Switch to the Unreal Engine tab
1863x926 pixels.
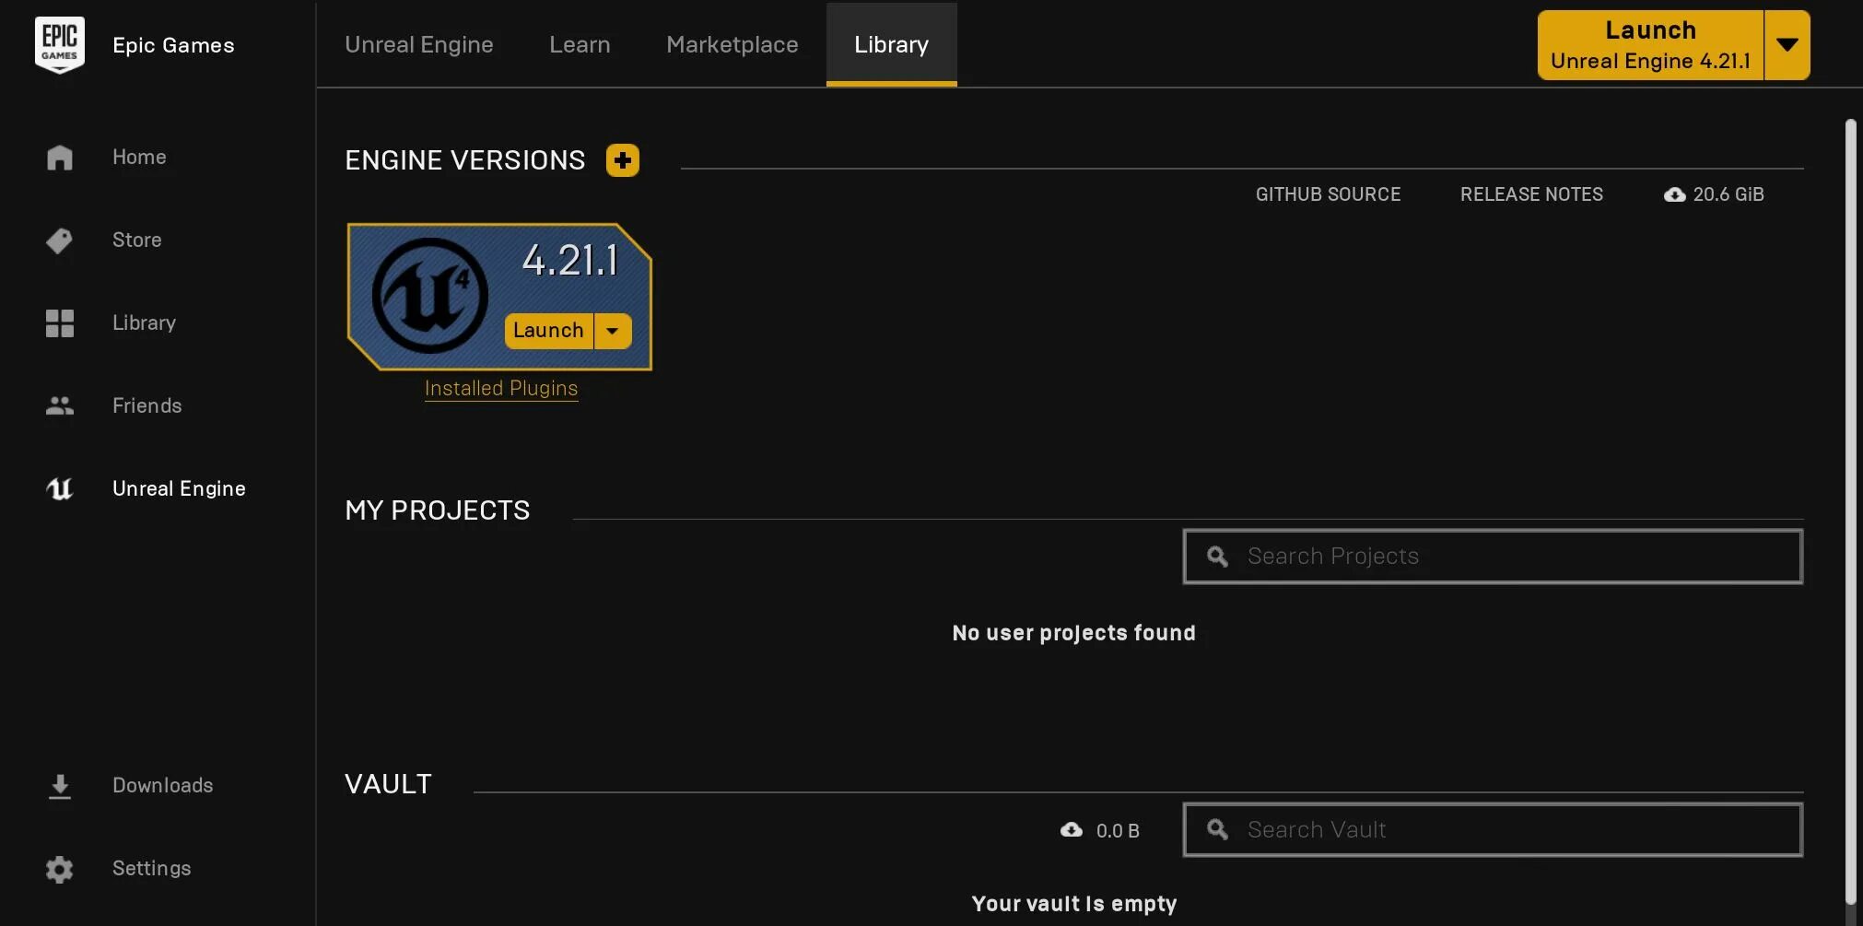[419, 44]
